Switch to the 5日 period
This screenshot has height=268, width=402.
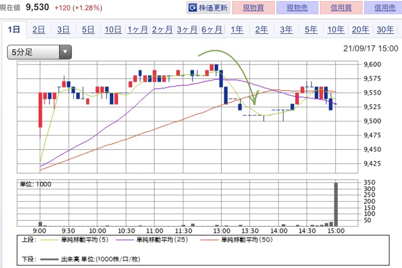click(88, 30)
